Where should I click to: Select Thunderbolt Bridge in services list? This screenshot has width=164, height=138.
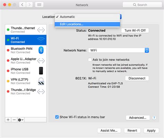click(26, 92)
